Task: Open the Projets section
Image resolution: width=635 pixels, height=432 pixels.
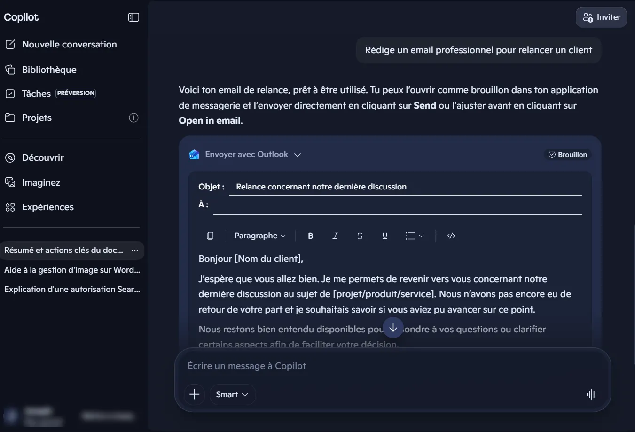Action: 37,118
